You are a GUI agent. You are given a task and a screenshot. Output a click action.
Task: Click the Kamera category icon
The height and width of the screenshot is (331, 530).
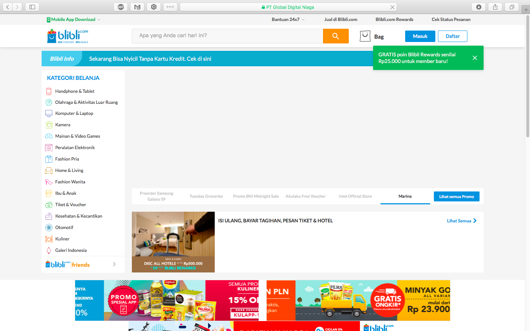49,125
